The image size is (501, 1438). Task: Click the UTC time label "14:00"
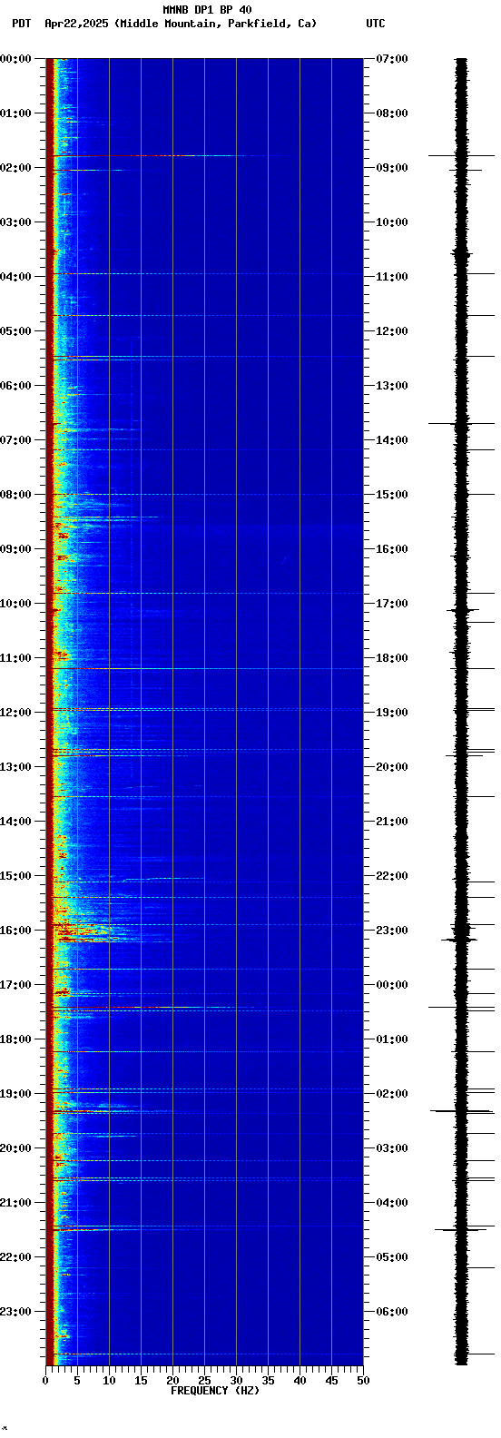coord(392,440)
